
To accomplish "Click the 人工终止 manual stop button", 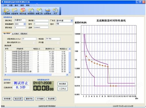I will (x=63, y=89).
